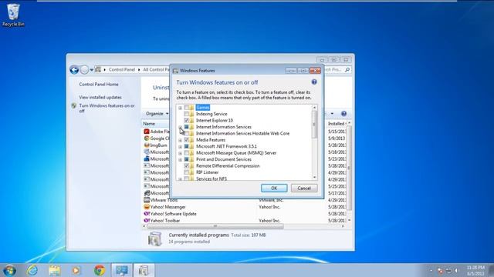Viewport: 494px width, 277px height.
Task: Open the Organize dropdown menu
Action: [x=157, y=113]
